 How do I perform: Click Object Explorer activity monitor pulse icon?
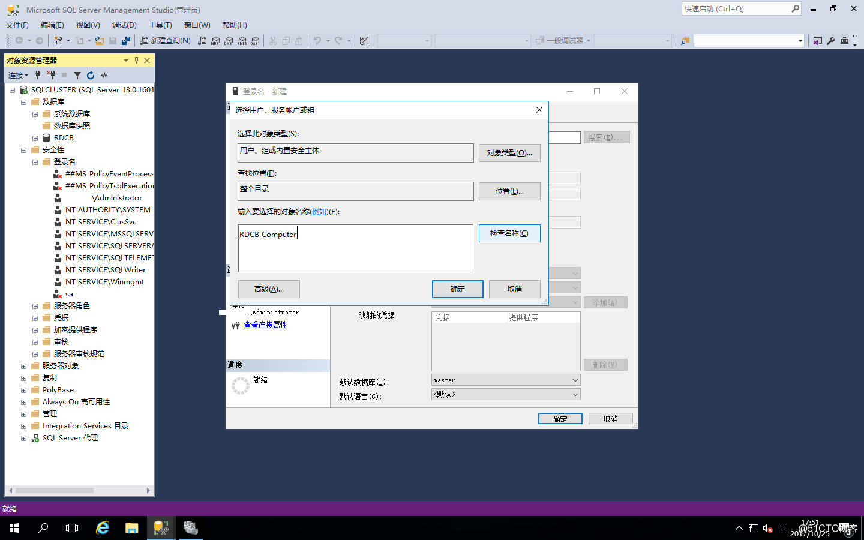tap(104, 75)
